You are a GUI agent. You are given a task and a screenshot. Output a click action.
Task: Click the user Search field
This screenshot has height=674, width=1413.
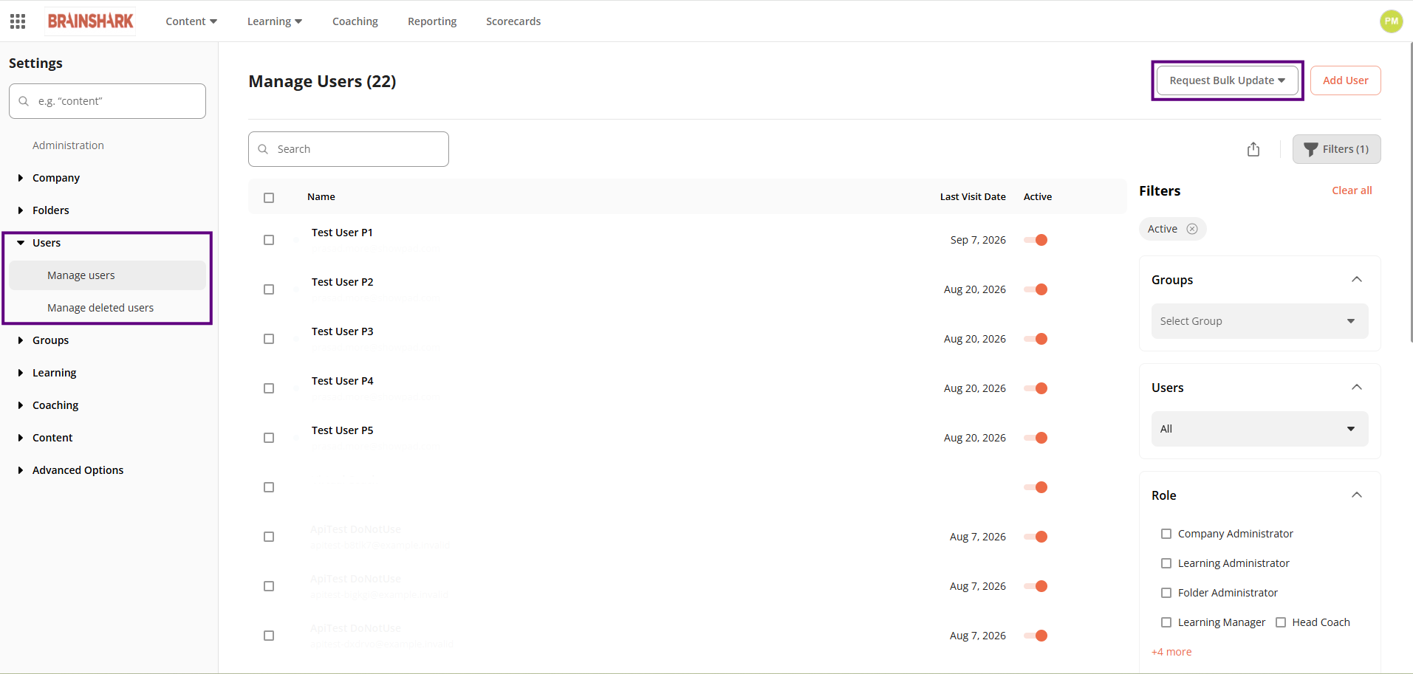coord(349,149)
